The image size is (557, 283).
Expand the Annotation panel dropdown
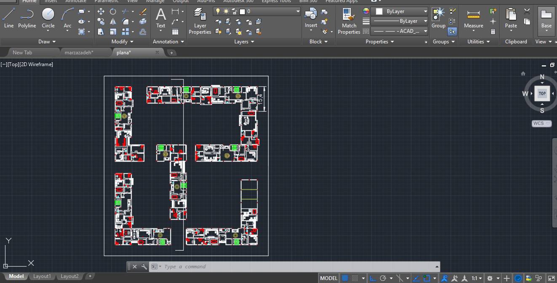tap(169, 42)
